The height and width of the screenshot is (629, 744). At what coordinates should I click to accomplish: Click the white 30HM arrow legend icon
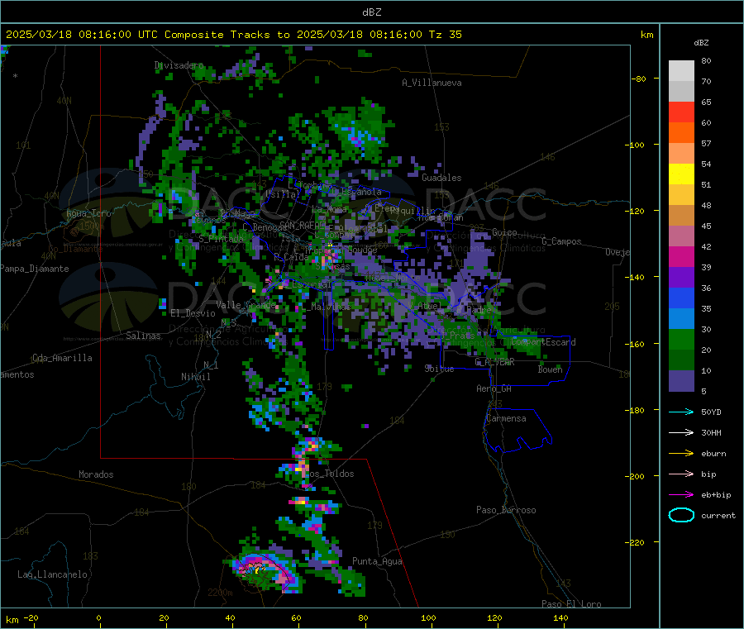(681, 432)
